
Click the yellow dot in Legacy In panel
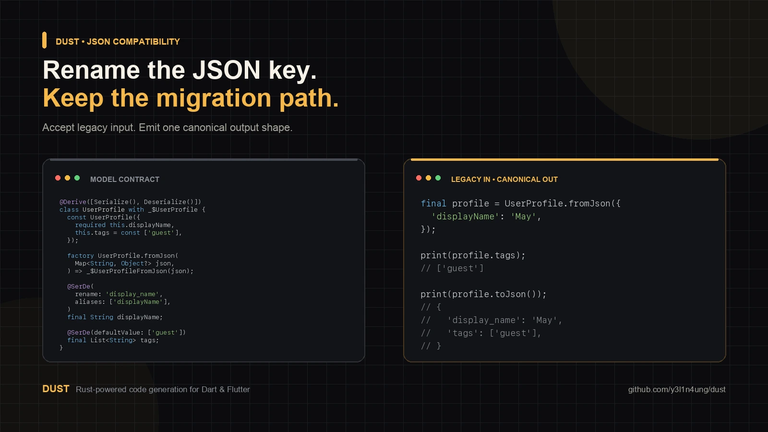point(428,178)
